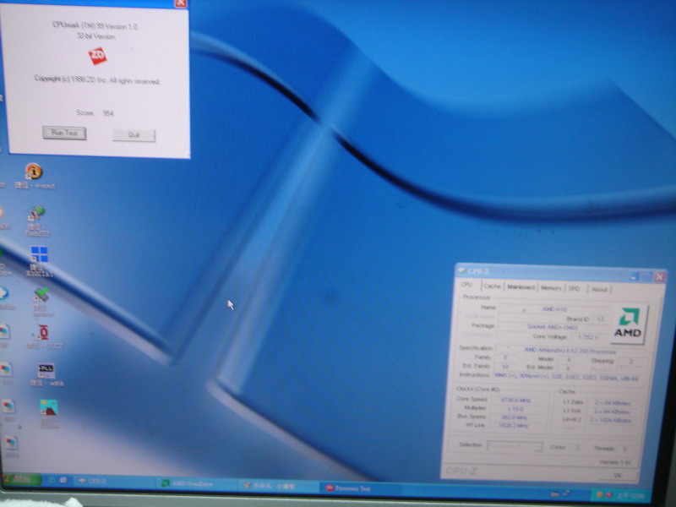Viewport: 676px width, 507px height.
Task: Open the PLL setfsb shortcut icon
Action: pyautogui.click(x=46, y=371)
